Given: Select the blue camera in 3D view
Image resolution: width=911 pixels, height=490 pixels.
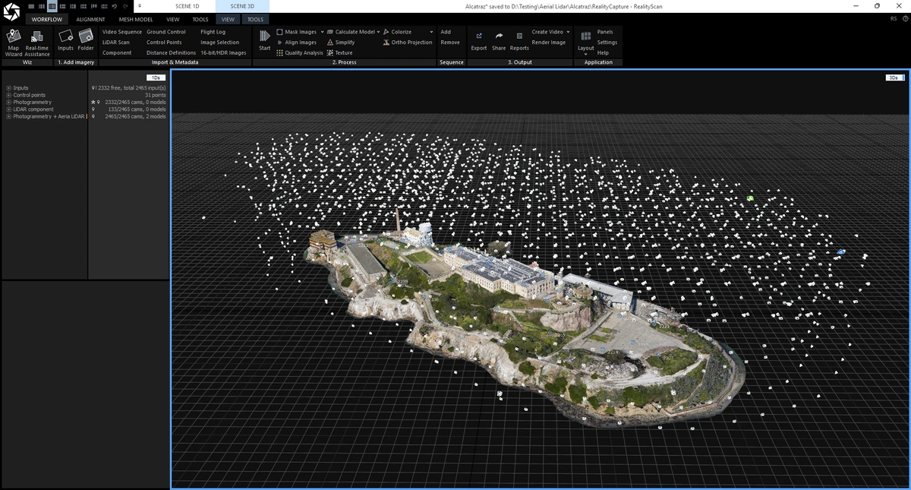Looking at the screenshot, I should pos(841,251).
